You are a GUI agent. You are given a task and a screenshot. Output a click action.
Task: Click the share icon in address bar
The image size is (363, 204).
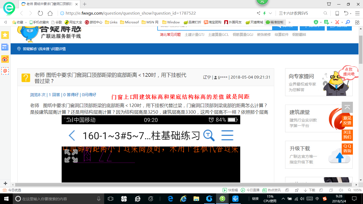259,13
